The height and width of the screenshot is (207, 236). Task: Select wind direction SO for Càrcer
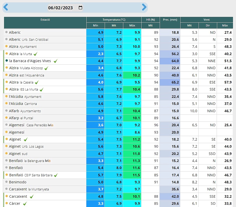click(x=208, y=203)
